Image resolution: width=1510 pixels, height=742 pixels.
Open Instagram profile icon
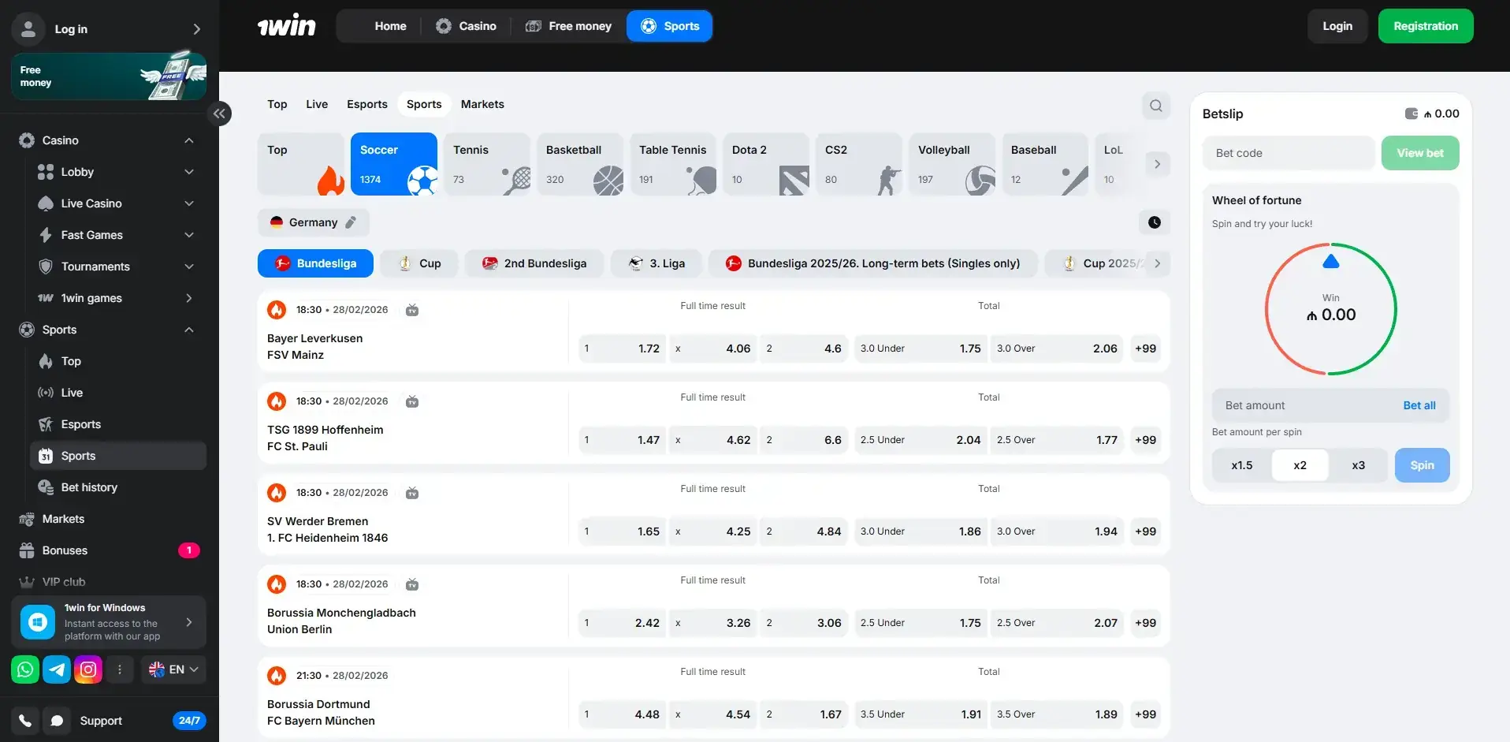(88, 669)
